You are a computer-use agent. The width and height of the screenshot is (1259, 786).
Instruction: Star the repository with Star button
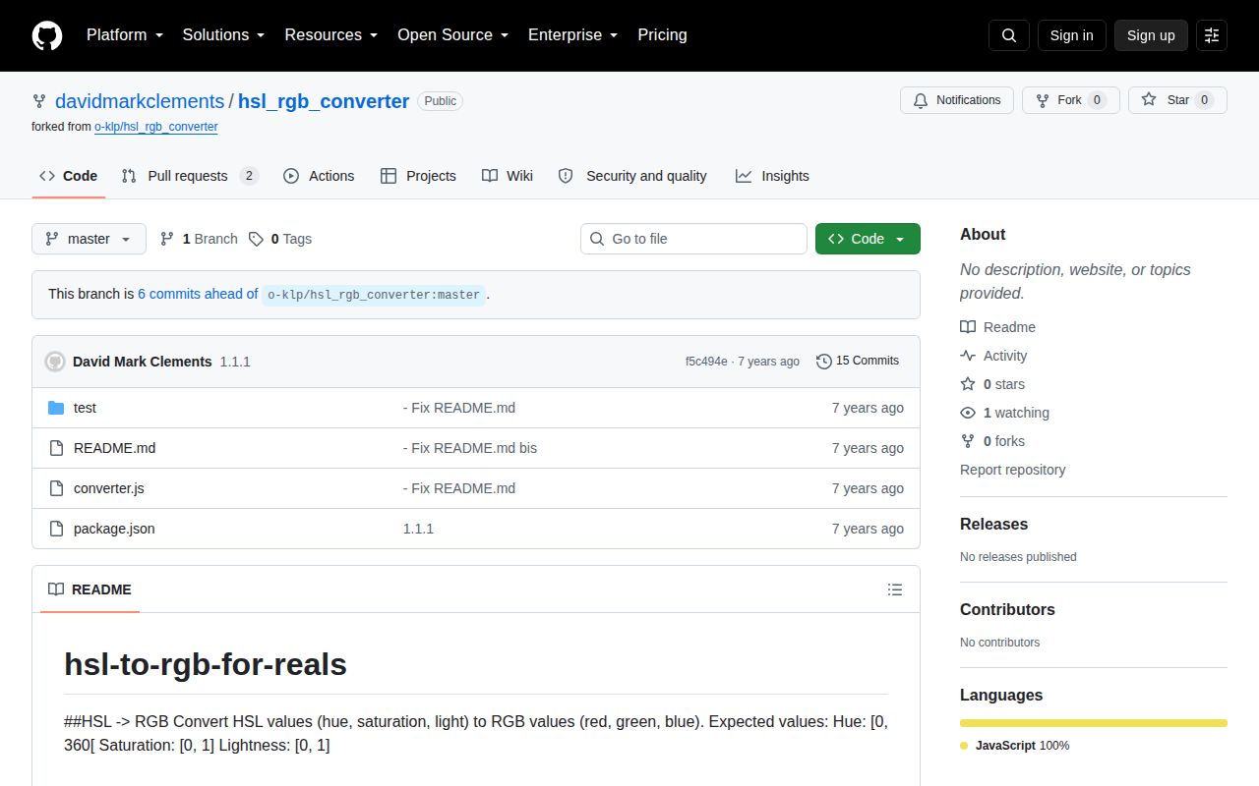tap(1177, 100)
